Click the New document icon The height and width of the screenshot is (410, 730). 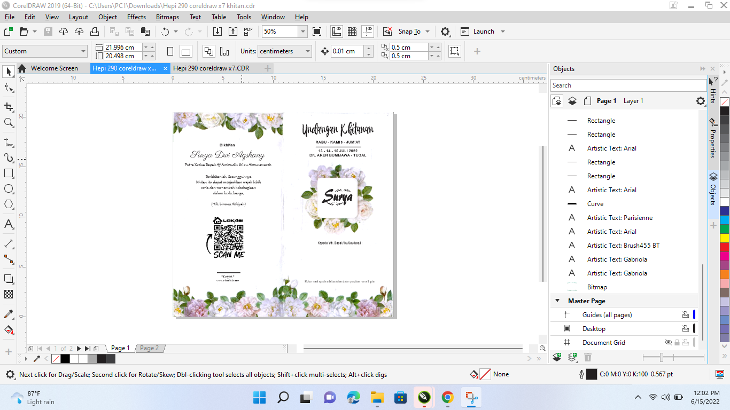[9, 31]
